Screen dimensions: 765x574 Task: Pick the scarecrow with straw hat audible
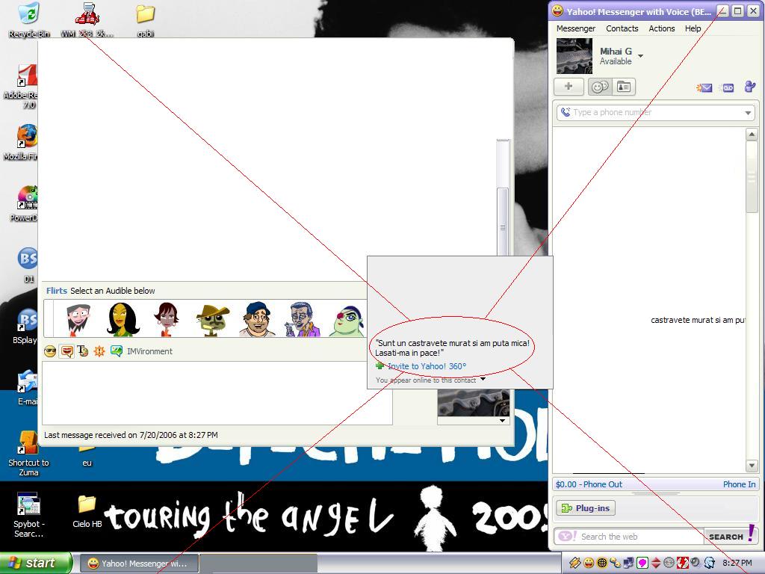[212, 320]
